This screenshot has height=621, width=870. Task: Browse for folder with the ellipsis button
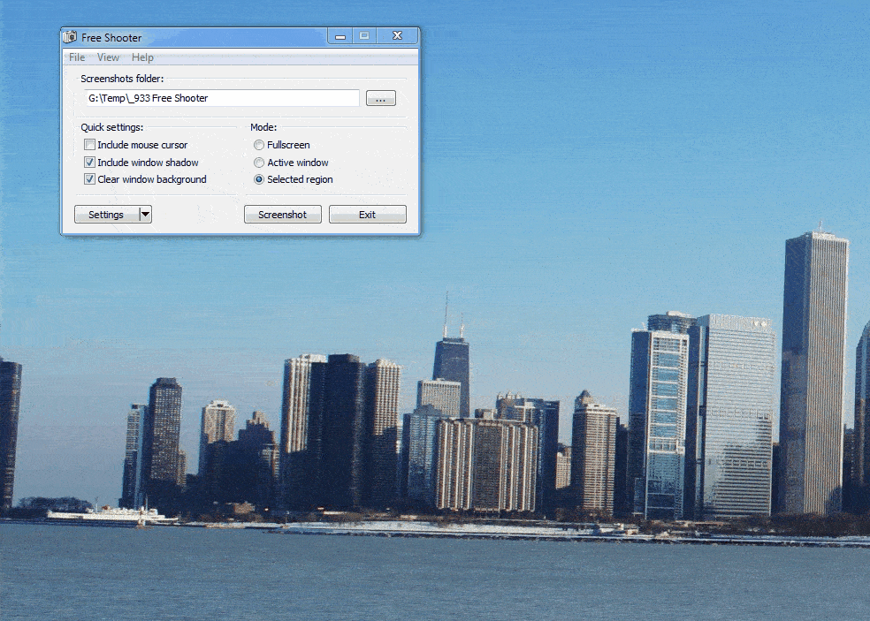tap(380, 98)
